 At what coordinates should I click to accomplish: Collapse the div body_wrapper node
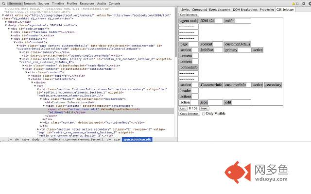pyautogui.click(x=9, y=29)
